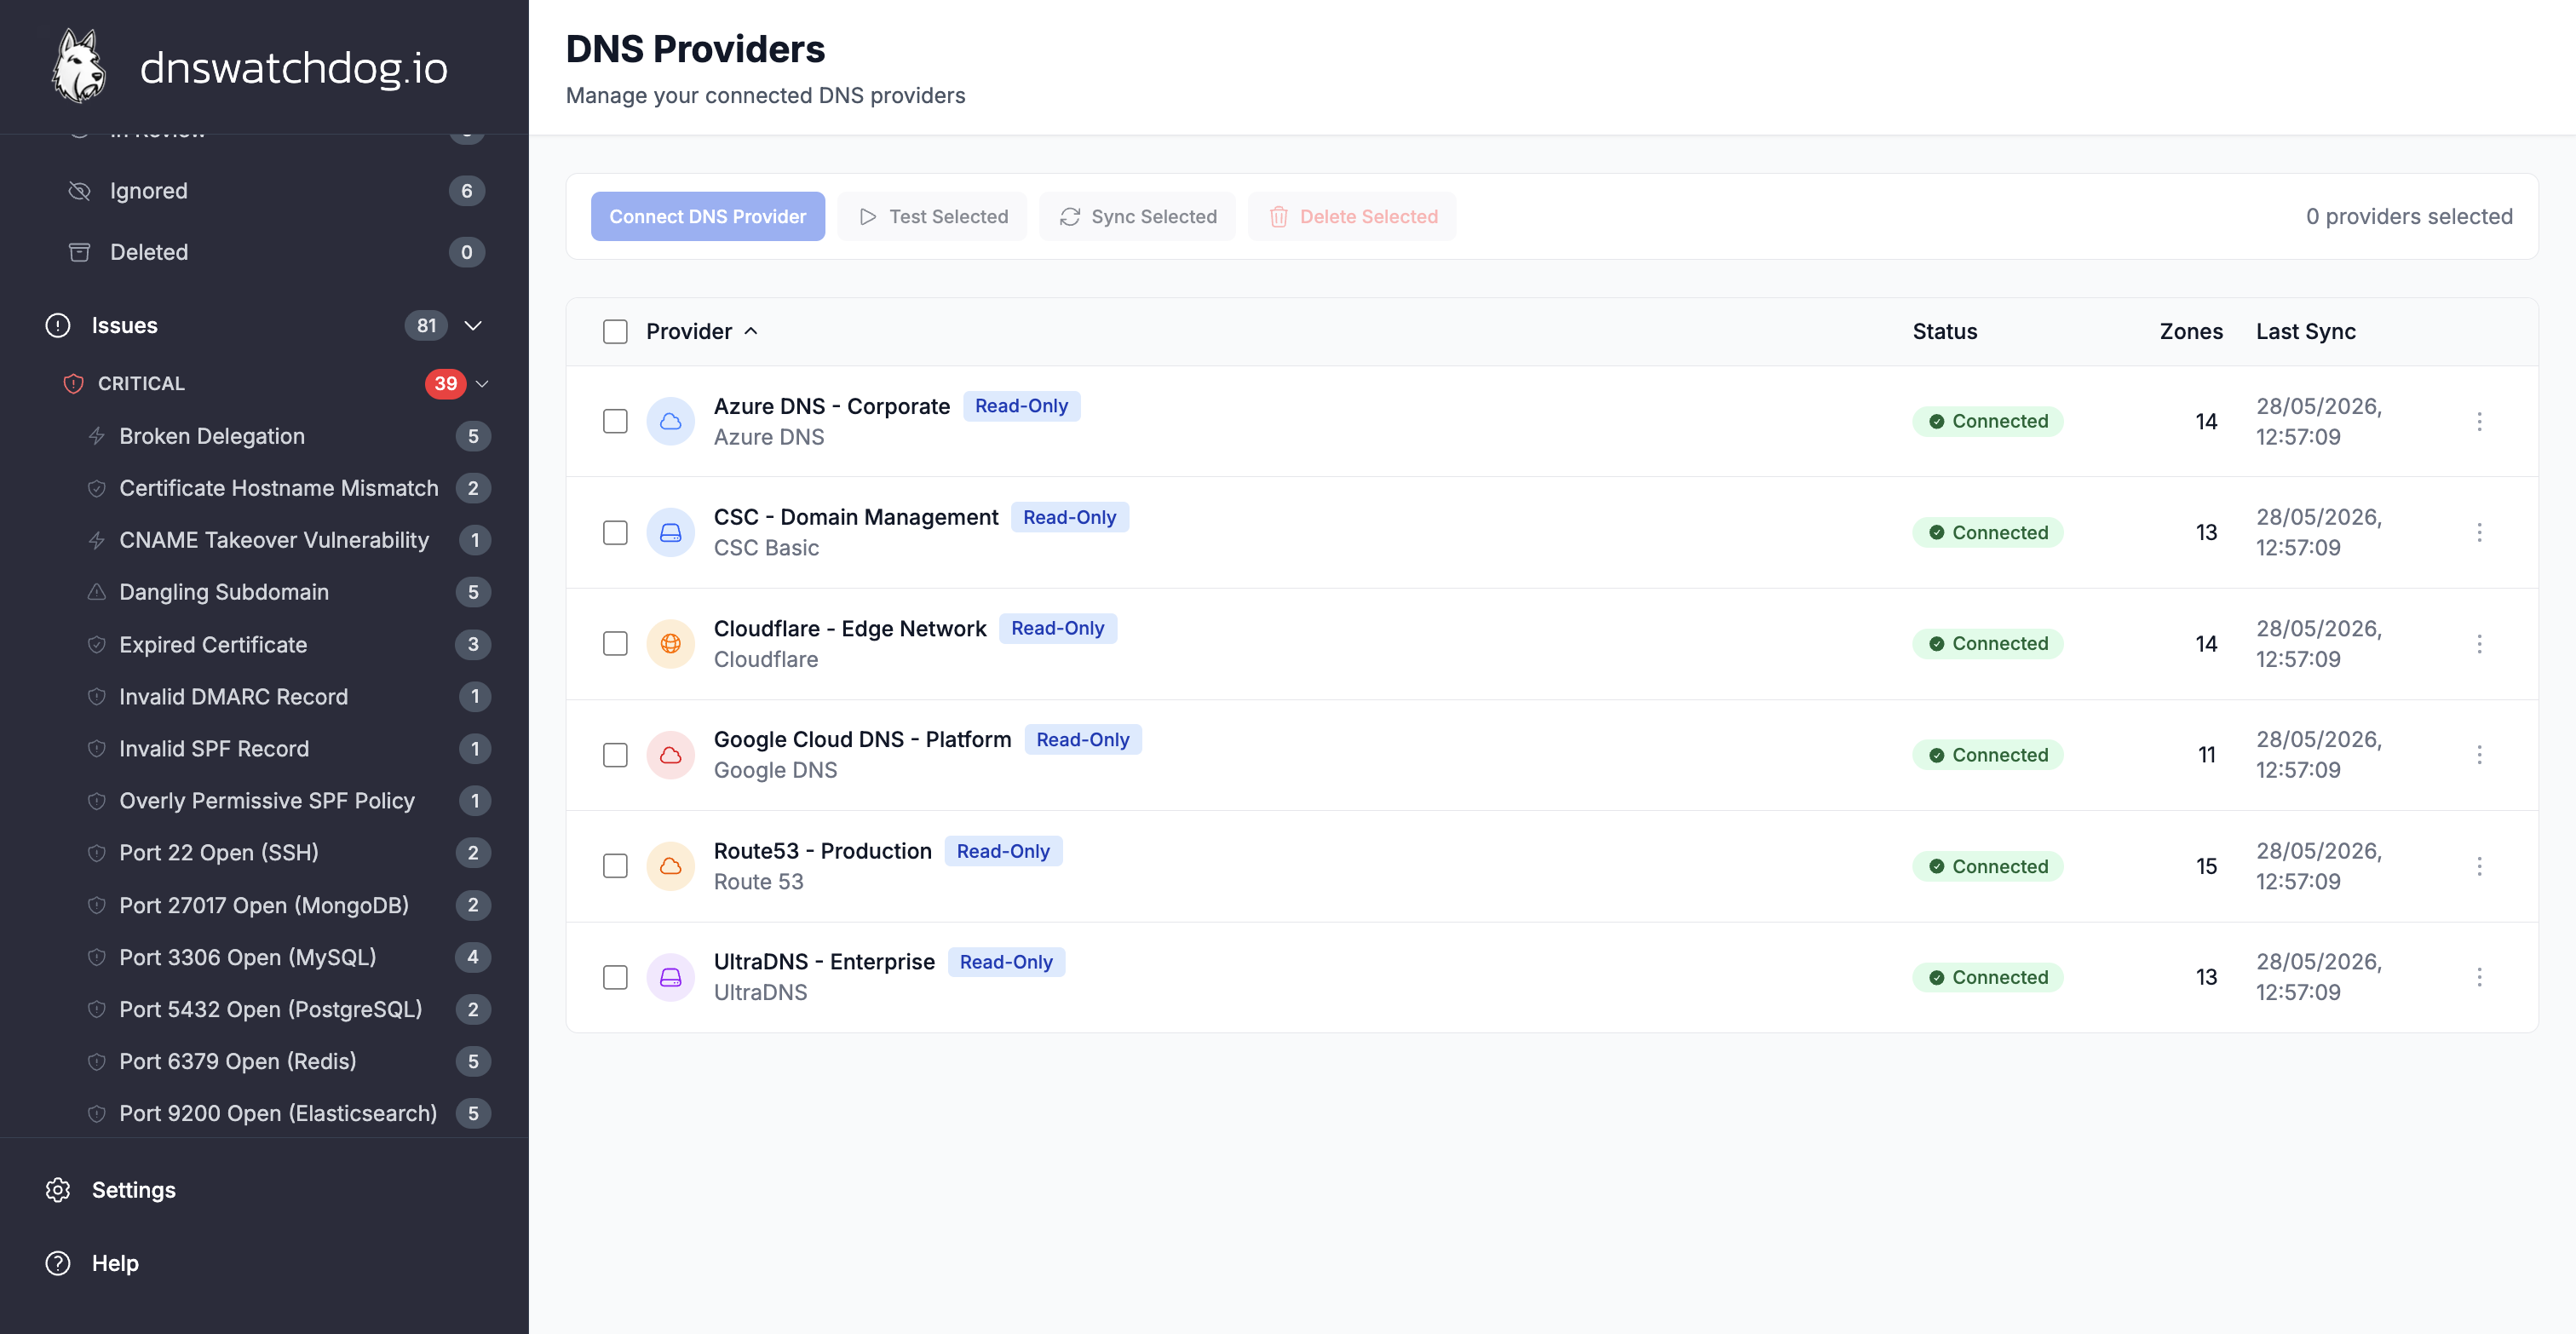Click the shield icon beside Expired Certificate

(97, 645)
